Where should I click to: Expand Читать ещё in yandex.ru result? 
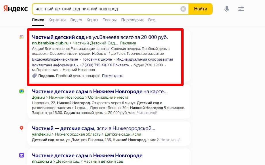tap(171, 140)
